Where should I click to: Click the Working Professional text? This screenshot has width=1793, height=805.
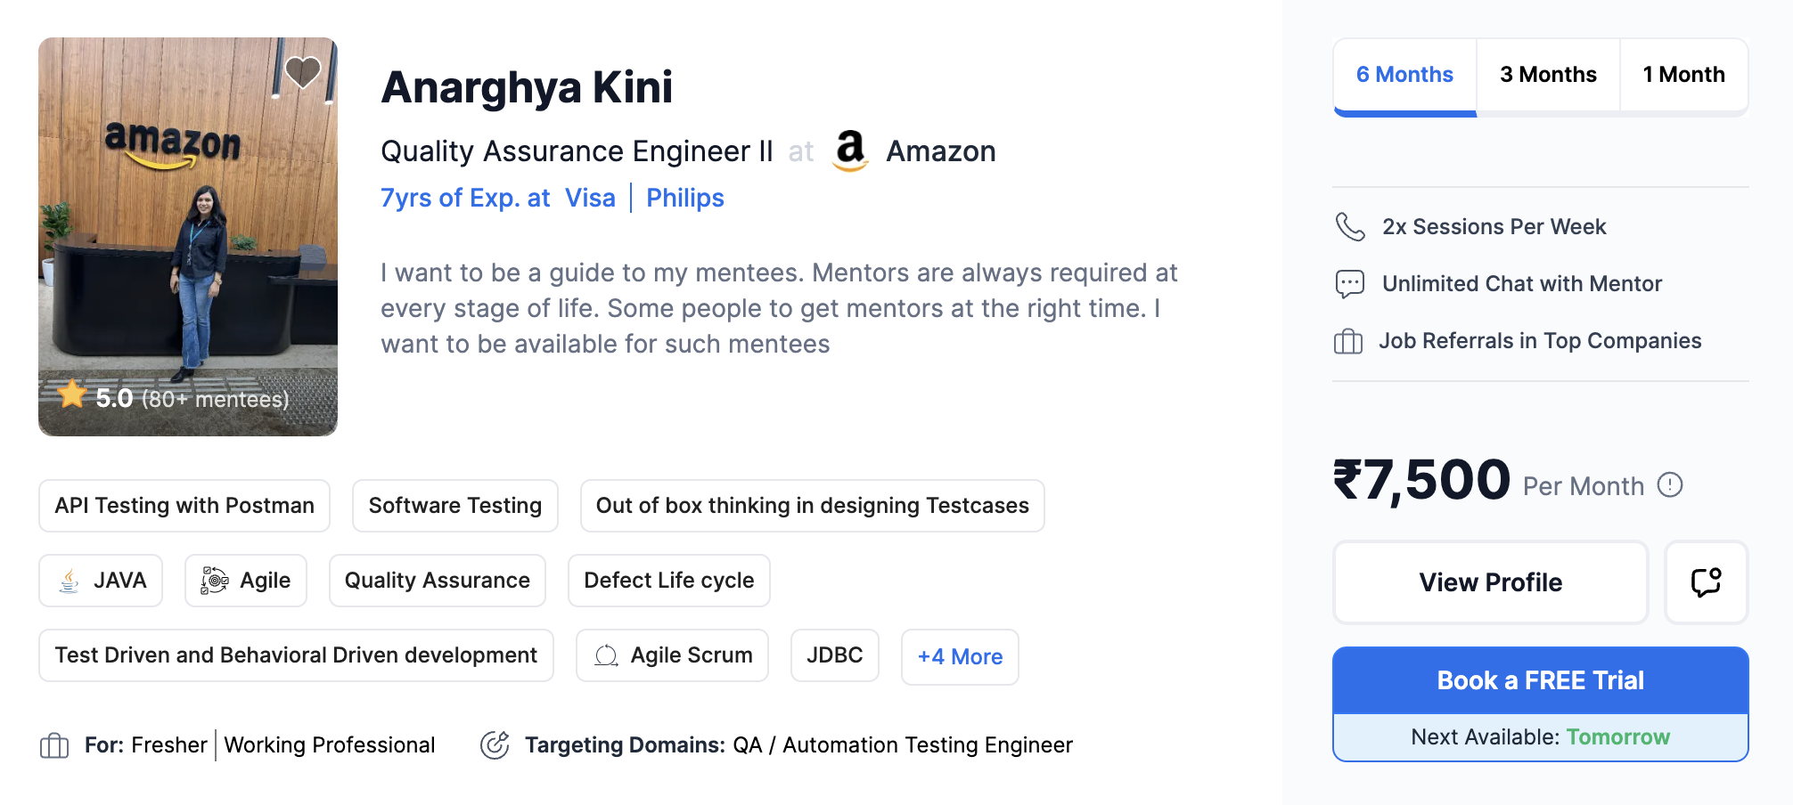pos(330,745)
